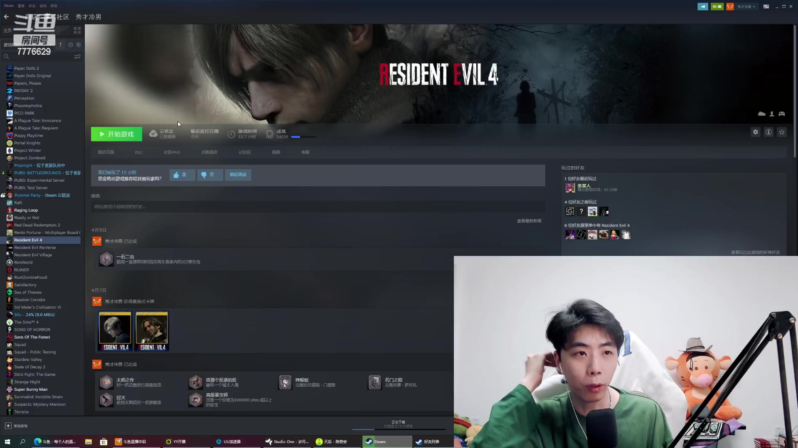The image size is (798, 448).
Task: Toggle sort by recent activity clock
Action: click(x=70, y=45)
